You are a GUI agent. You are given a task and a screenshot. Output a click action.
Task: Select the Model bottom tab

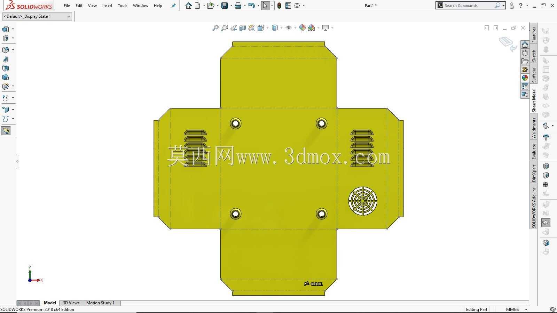(x=50, y=303)
